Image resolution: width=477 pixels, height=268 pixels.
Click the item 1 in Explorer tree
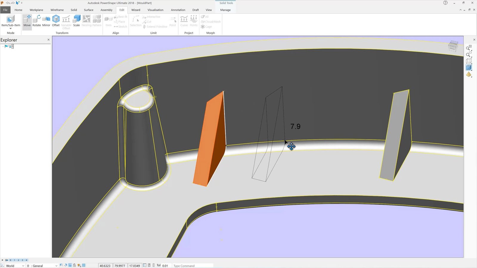(13, 46)
